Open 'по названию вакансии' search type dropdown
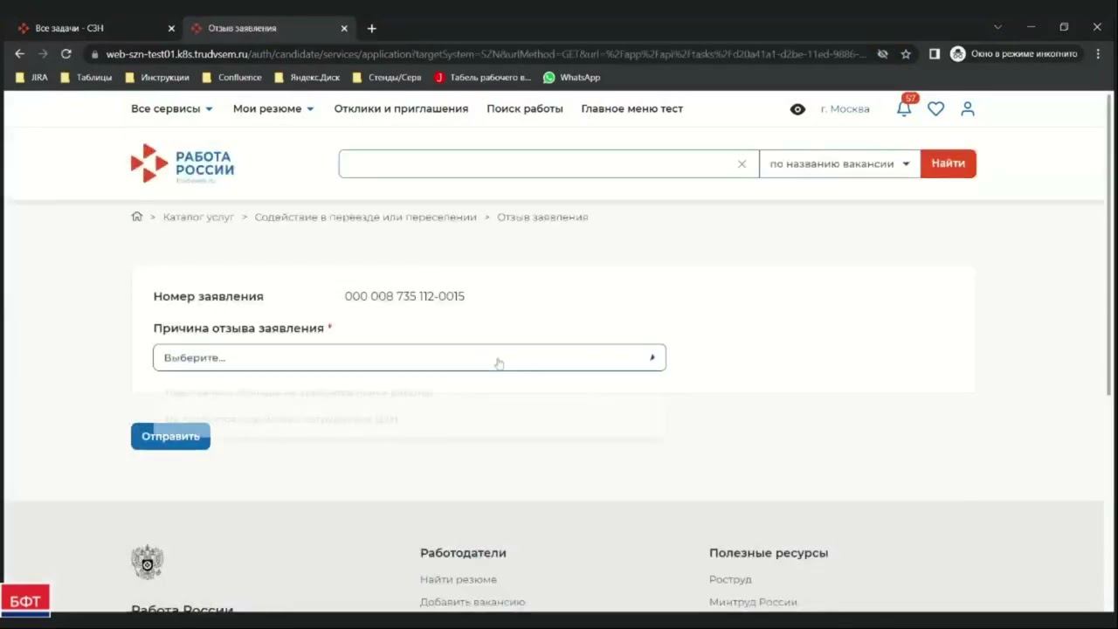Screen dimensions: 1118x629 (839, 164)
